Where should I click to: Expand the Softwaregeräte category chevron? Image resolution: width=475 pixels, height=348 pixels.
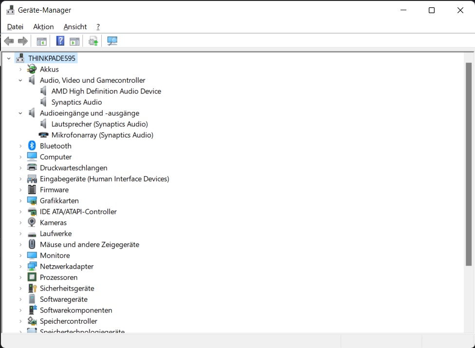pos(20,299)
